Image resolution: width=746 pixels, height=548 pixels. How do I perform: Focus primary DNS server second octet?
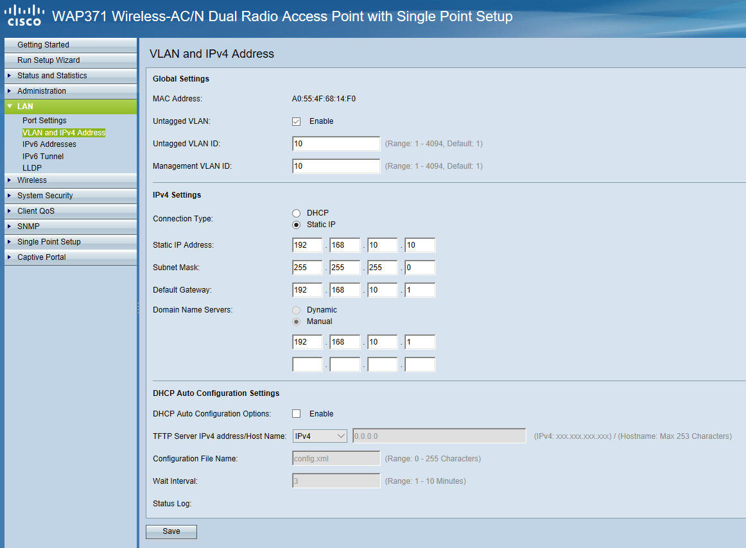point(345,342)
